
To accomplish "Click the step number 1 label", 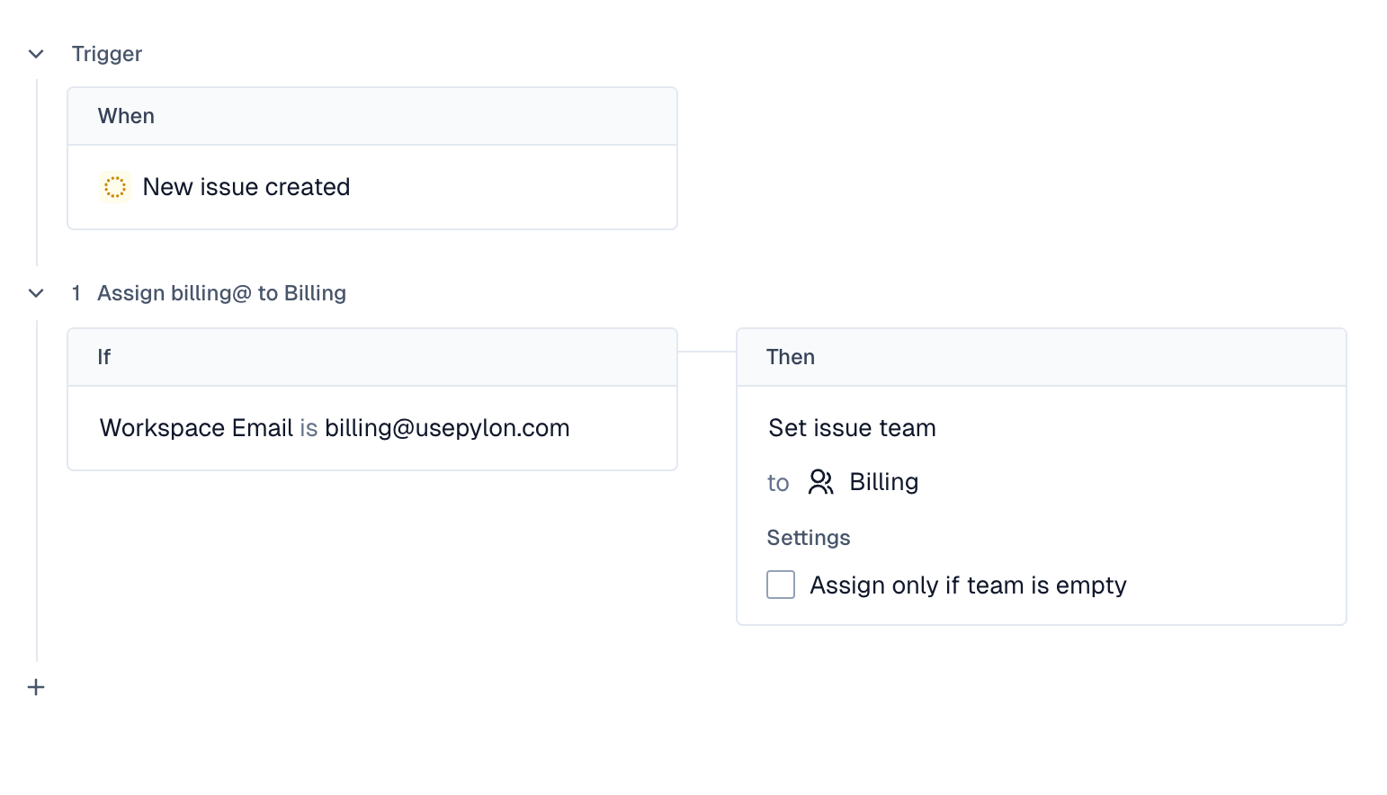I will [76, 293].
